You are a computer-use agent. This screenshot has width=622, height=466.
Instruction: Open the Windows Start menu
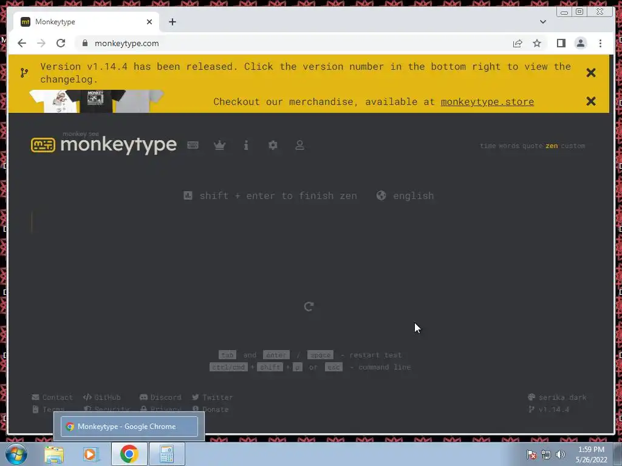(16, 454)
